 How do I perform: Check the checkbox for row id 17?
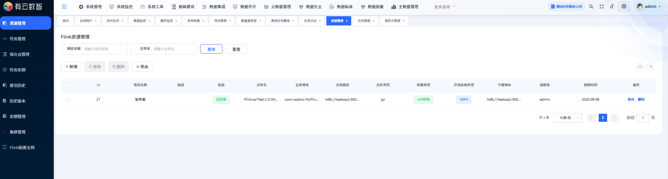click(69, 100)
